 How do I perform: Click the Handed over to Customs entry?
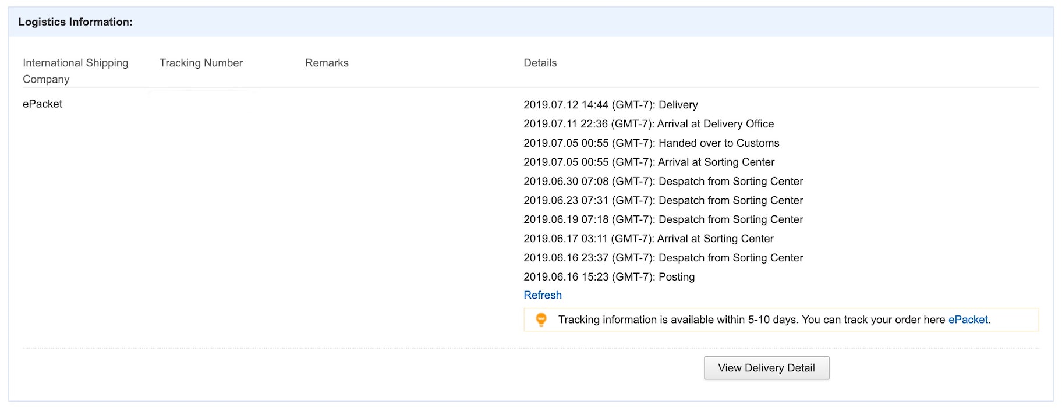[651, 143]
